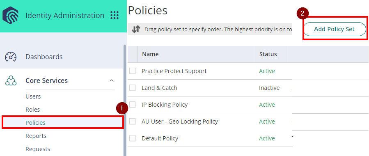The height and width of the screenshot is (156, 369).
Task: Open the IP Blocking Policy row
Action: tap(165, 104)
